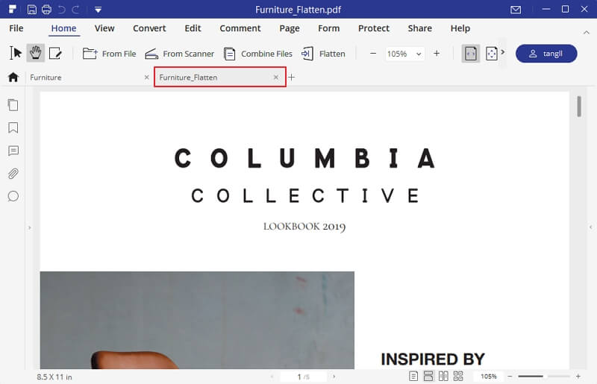Close the Furniture_Flatten tab

(x=276, y=78)
